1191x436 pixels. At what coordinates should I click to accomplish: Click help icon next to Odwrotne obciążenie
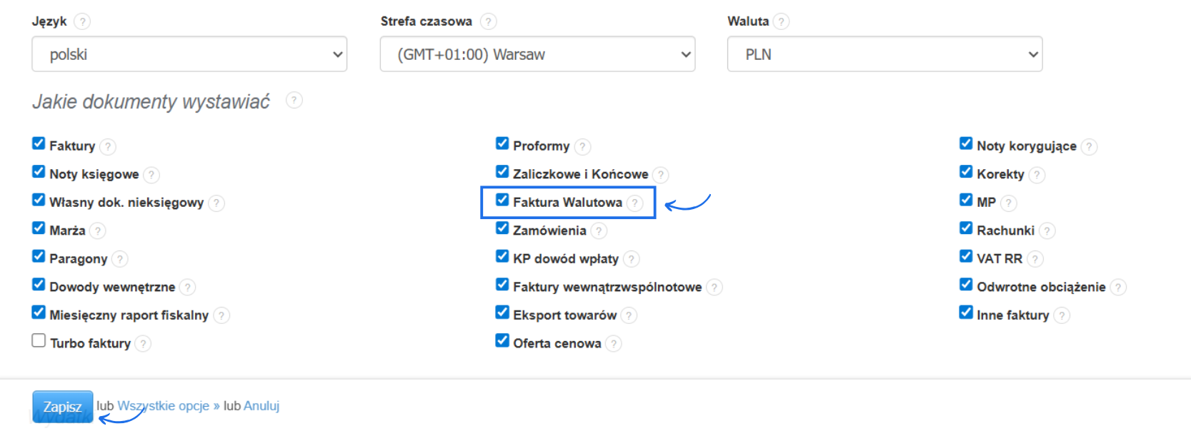tap(1118, 288)
